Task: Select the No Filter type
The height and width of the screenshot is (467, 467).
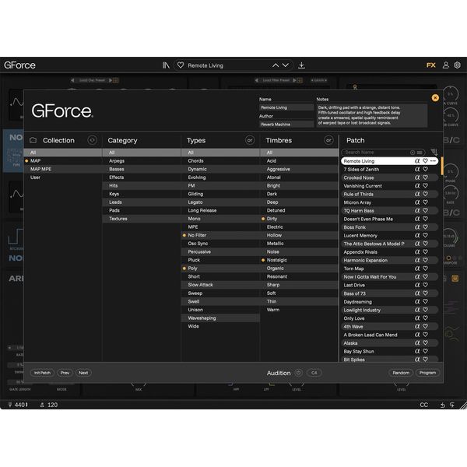Action: click(220, 235)
